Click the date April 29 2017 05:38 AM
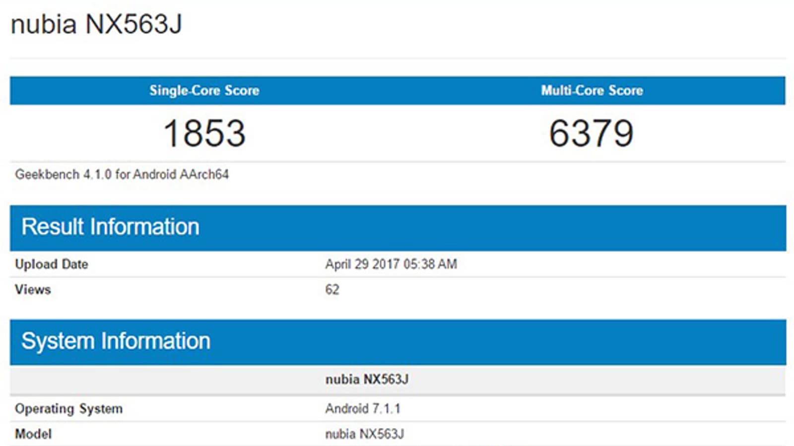This screenshot has width=794, height=446. coord(391,264)
